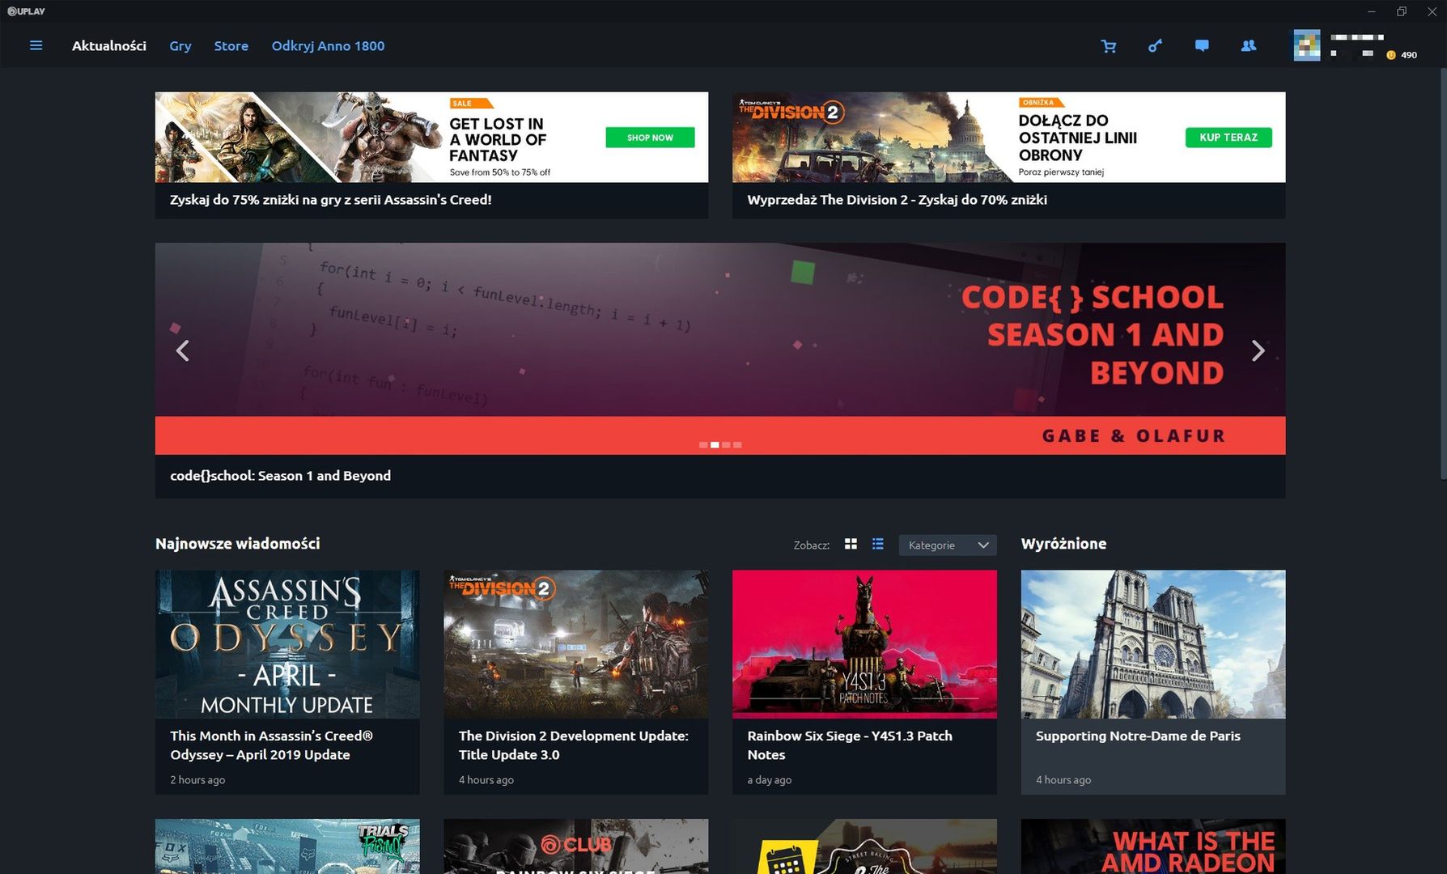Open the Trials Rising news thumbnail
The image size is (1447, 874).
[x=287, y=846]
